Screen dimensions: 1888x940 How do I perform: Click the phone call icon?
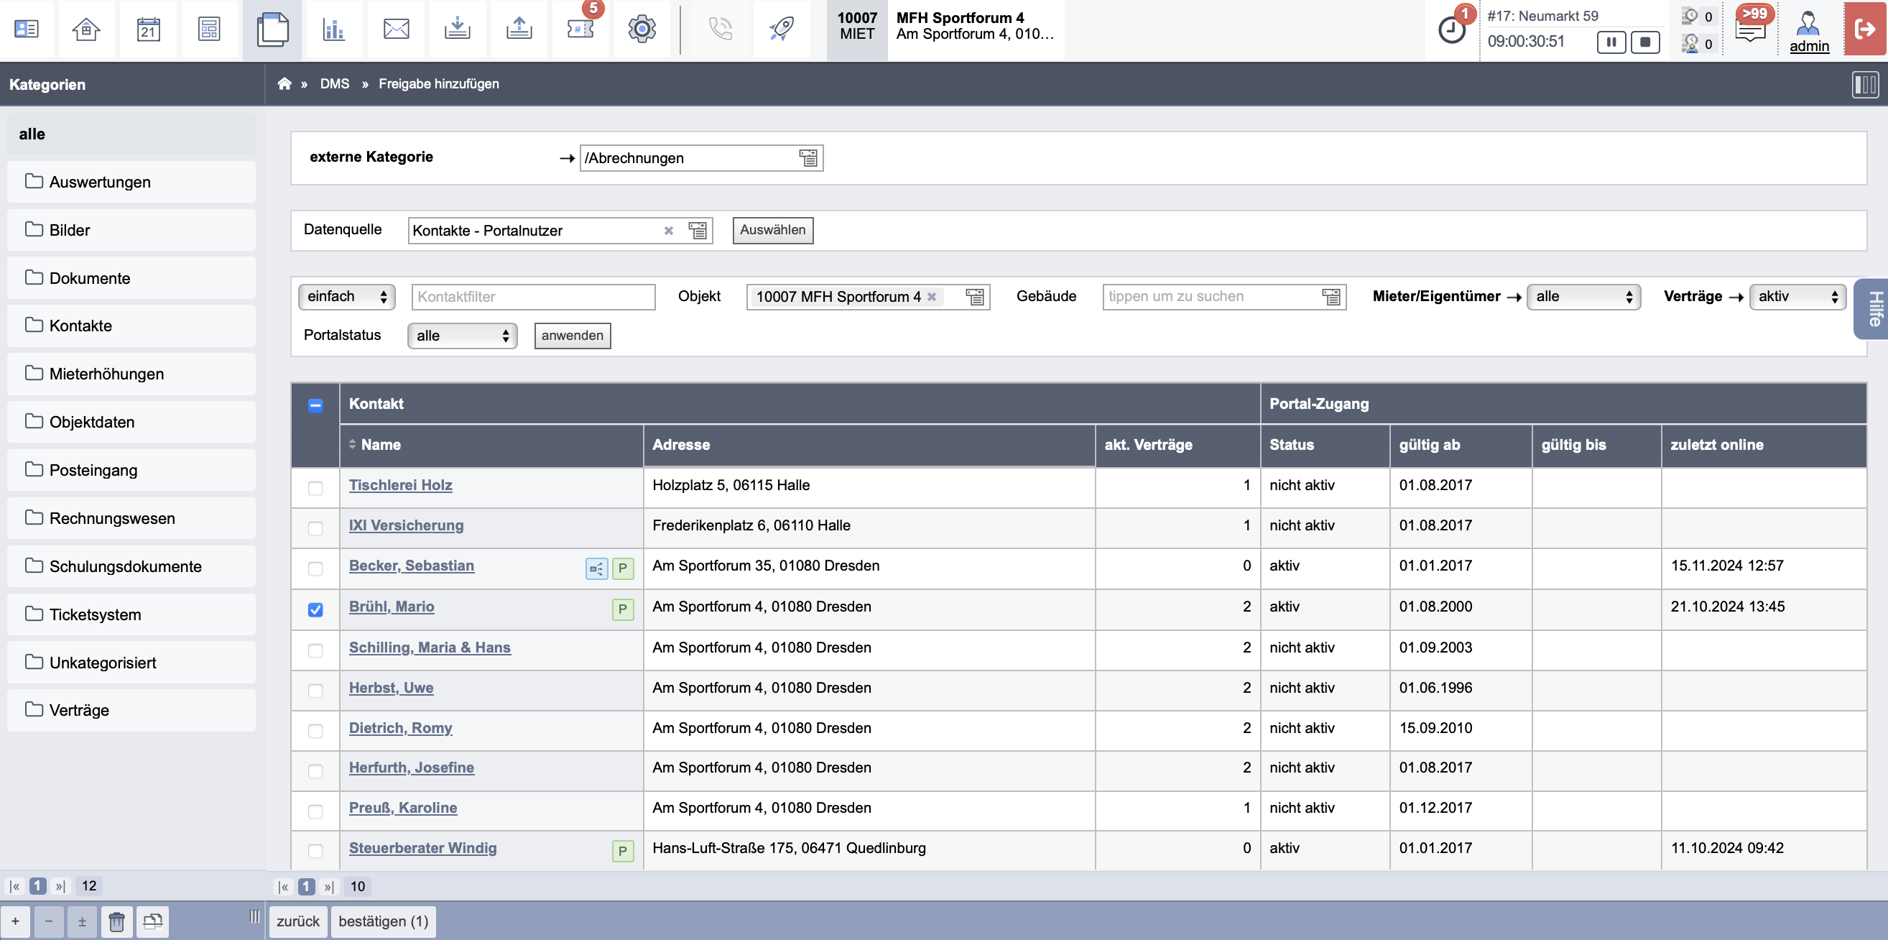click(721, 29)
